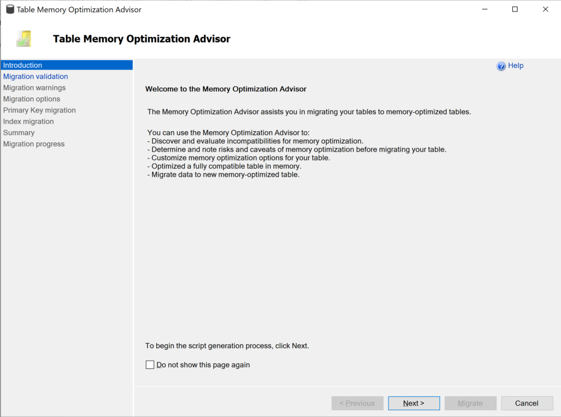Click 'Welcome to the Memory Optimization Advisor' heading

pos(226,89)
